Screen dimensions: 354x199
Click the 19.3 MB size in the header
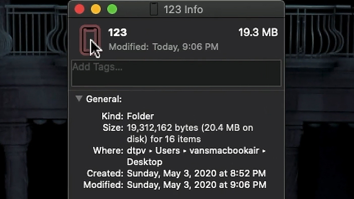pyautogui.click(x=258, y=32)
